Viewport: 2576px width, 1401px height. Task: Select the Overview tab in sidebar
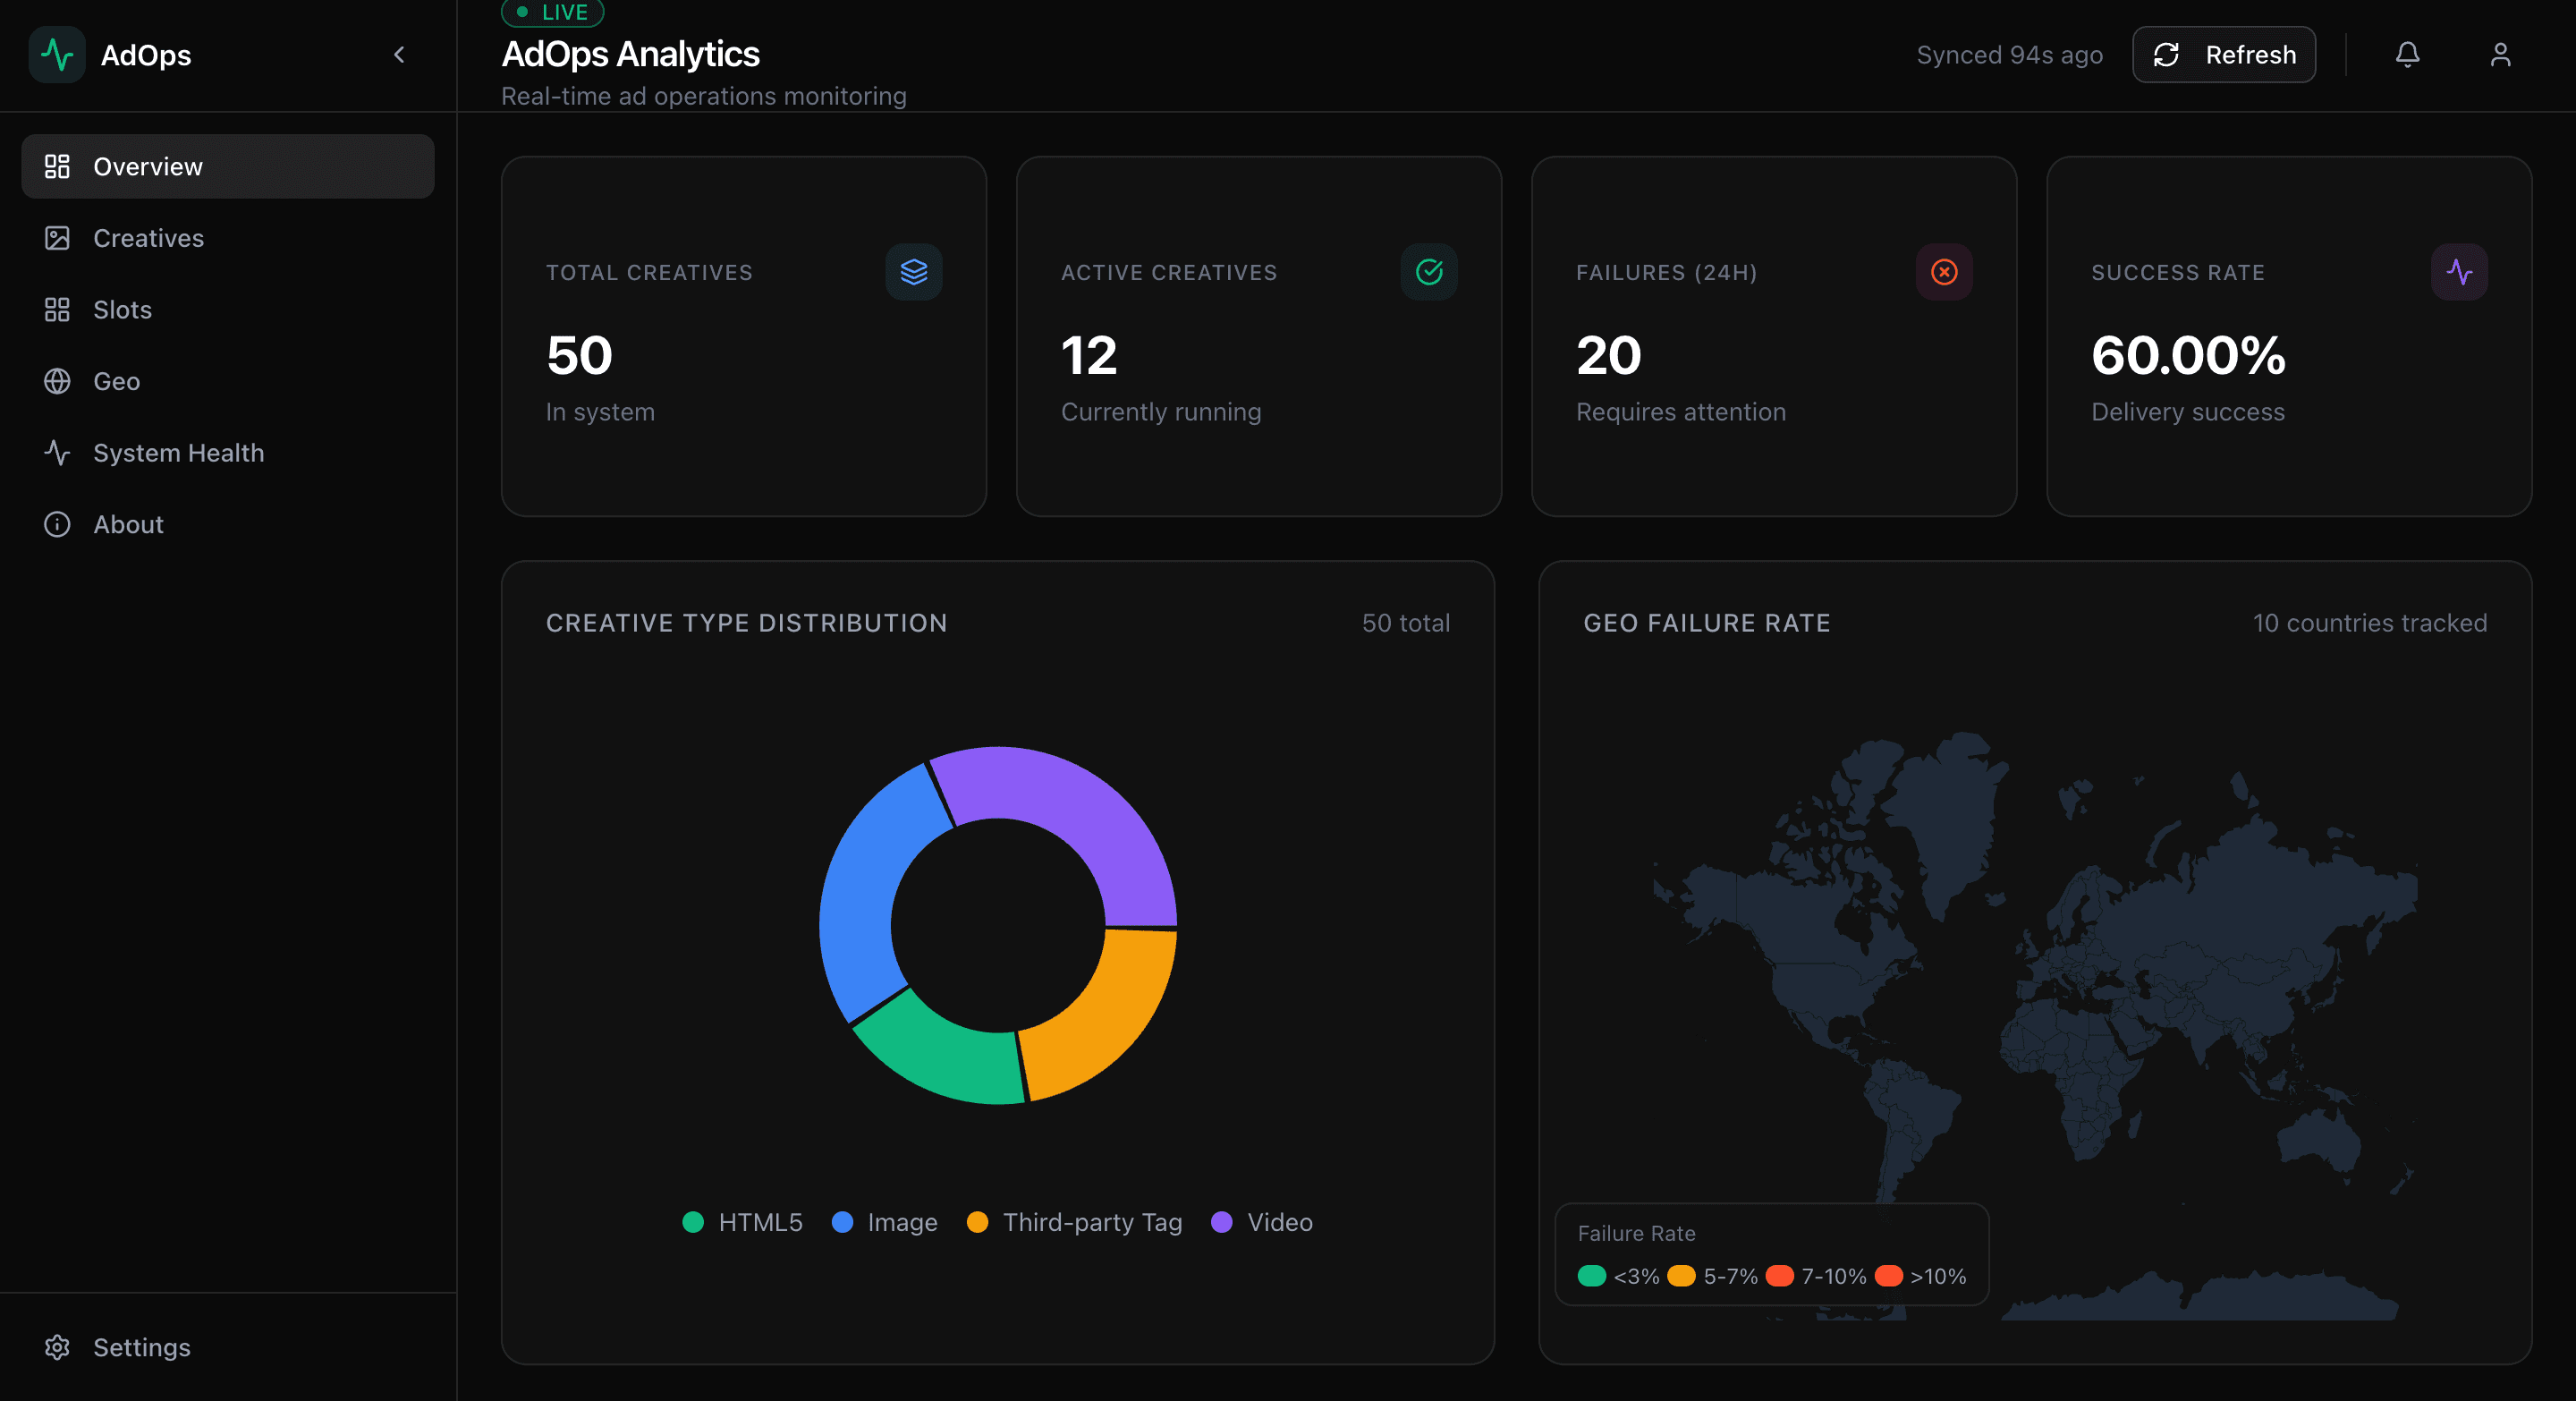point(148,166)
